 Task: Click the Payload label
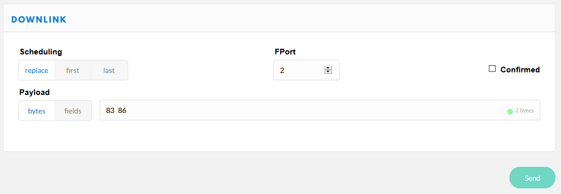click(x=35, y=92)
